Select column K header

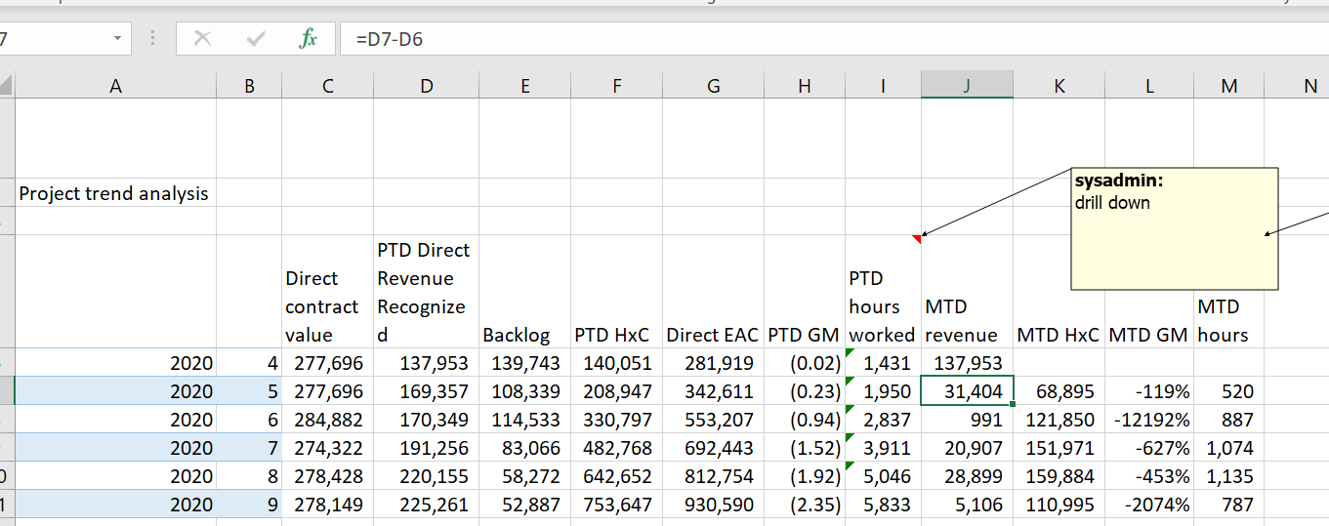[1059, 86]
